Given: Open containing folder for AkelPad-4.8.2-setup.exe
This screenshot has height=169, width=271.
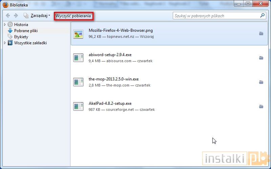Looking at the screenshot, I should pos(261,106).
